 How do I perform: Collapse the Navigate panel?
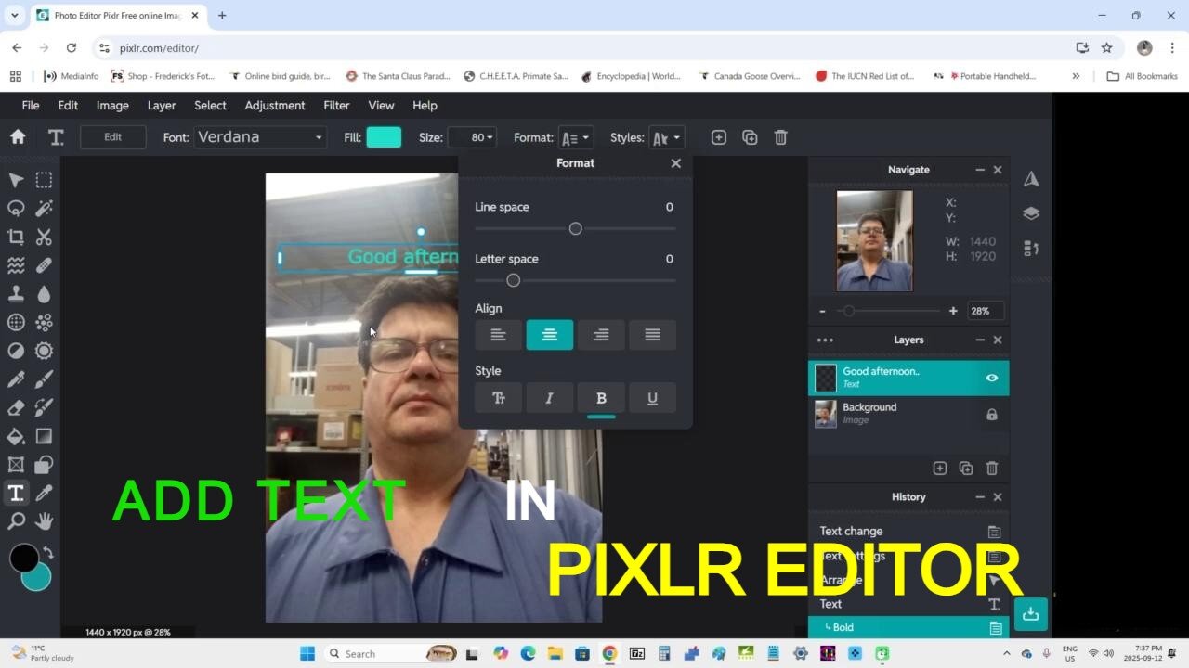pyautogui.click(x=979, y=170)
